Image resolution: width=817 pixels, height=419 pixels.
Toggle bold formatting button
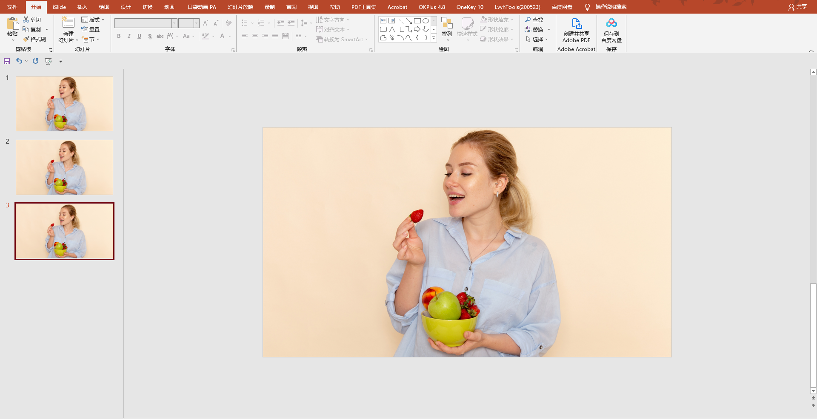(119, 36)
